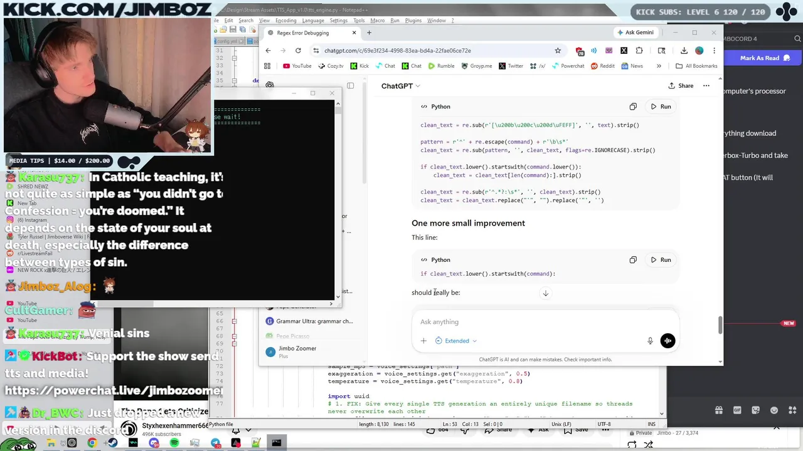Screen dimensions: 803x451
Task: Open the Cozy.tv bookmark
Action: point(331,66)
